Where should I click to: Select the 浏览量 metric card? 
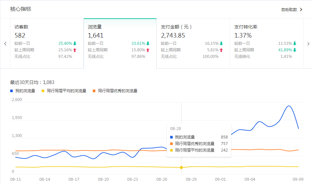pos(120,43)
